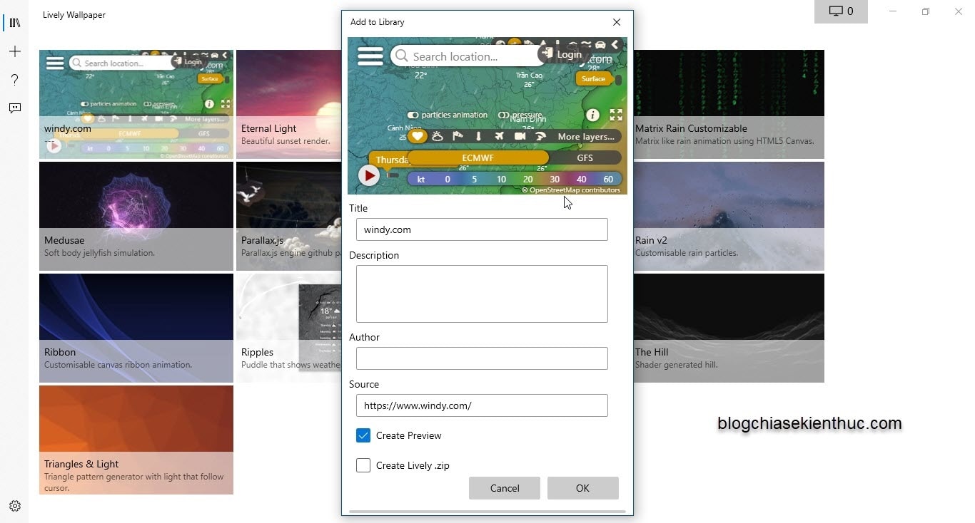Select the Parallax.js wallpaper

[x=288, y=216]
